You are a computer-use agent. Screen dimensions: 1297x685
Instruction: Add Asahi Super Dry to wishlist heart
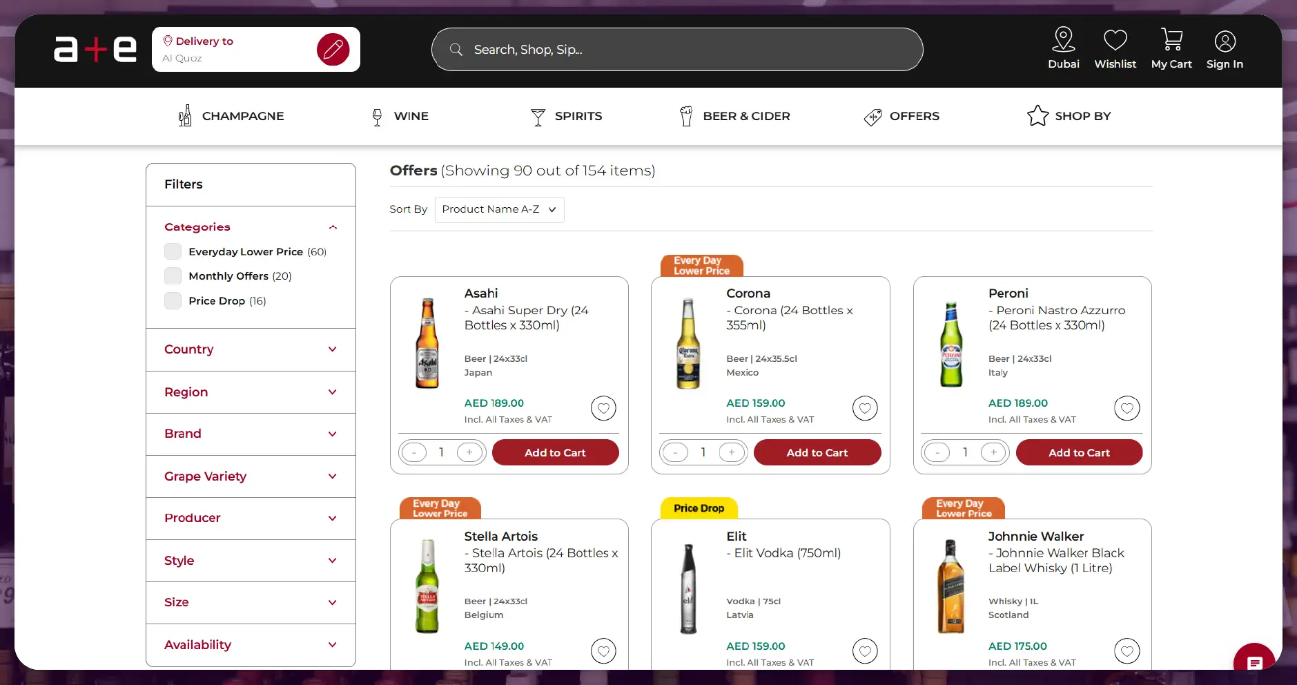603,408
